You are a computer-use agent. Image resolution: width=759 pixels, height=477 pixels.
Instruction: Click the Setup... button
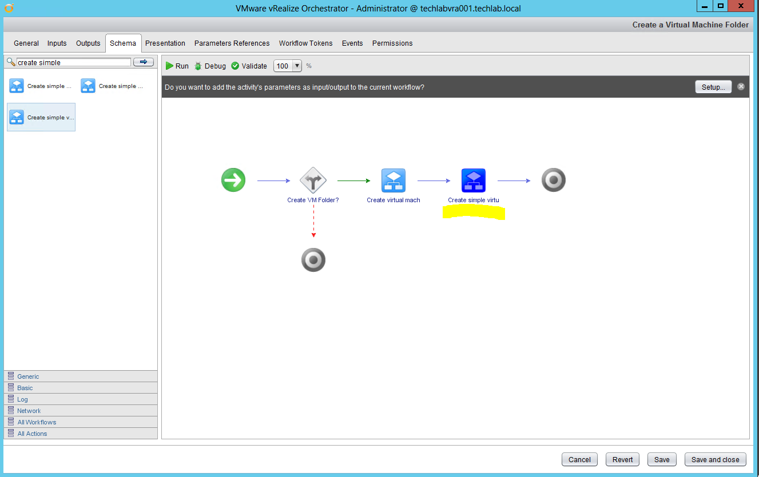(x=713, y=87)
